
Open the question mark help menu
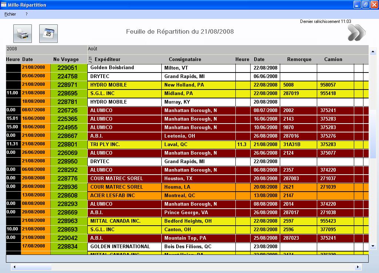tap(27, 14)
